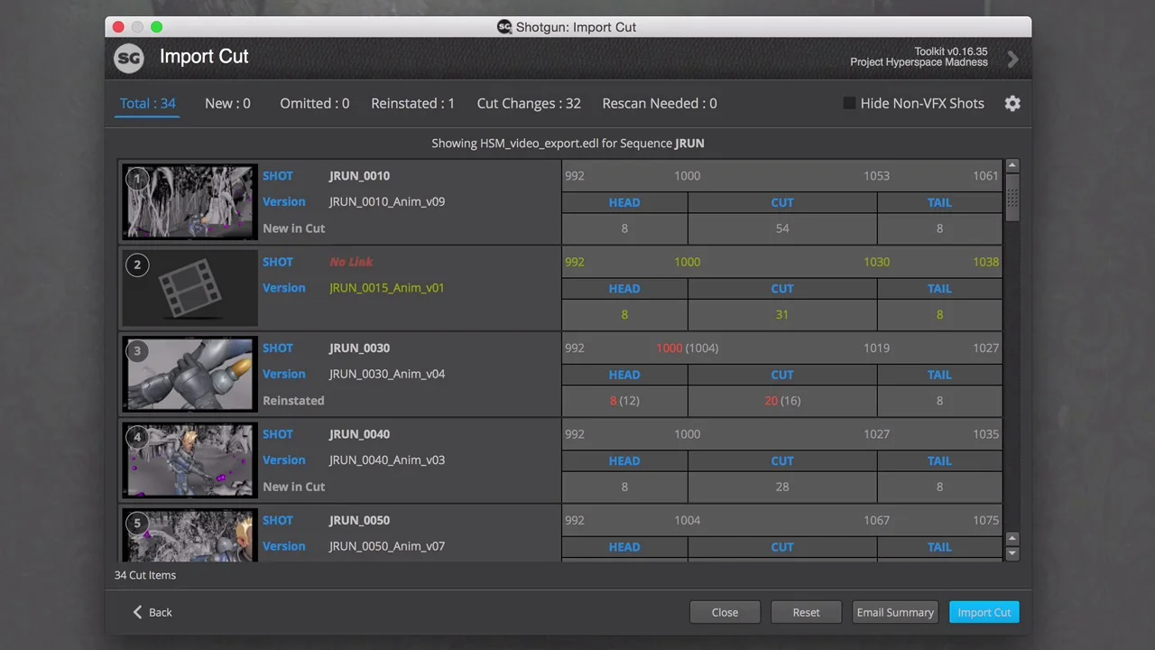Click the Close button at bottom
The height and width of the screenshot is (650, 1155).
(725, 612)
